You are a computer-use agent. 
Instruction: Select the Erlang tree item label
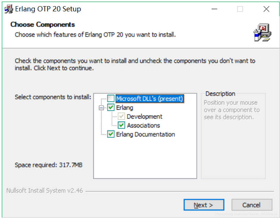124,108
